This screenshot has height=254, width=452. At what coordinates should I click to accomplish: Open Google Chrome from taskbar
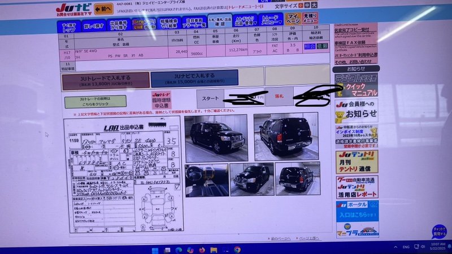pyautogui.click(x=237, y=249)
